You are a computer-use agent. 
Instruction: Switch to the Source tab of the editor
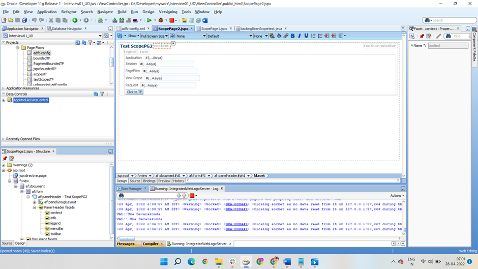tap(135, 181)
